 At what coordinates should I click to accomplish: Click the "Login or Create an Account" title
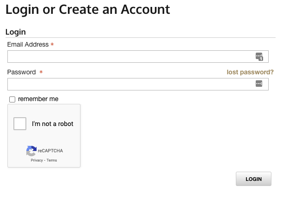(x=87, y=9)
